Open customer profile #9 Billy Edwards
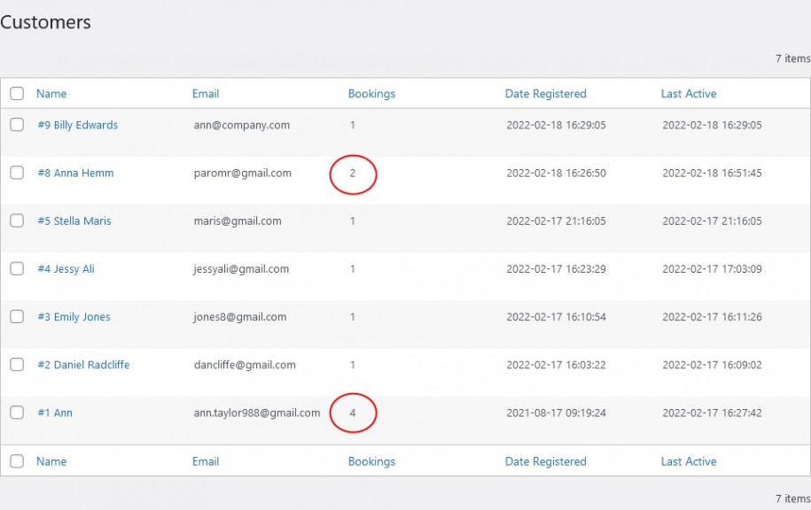 point(76,125)
